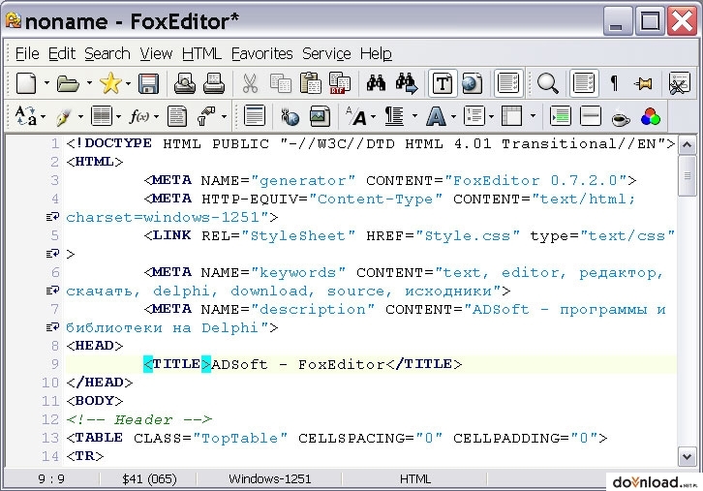Open the Search menu
Image resolution: width=703 pixels, height=491 pixels.
coord(107,53)
